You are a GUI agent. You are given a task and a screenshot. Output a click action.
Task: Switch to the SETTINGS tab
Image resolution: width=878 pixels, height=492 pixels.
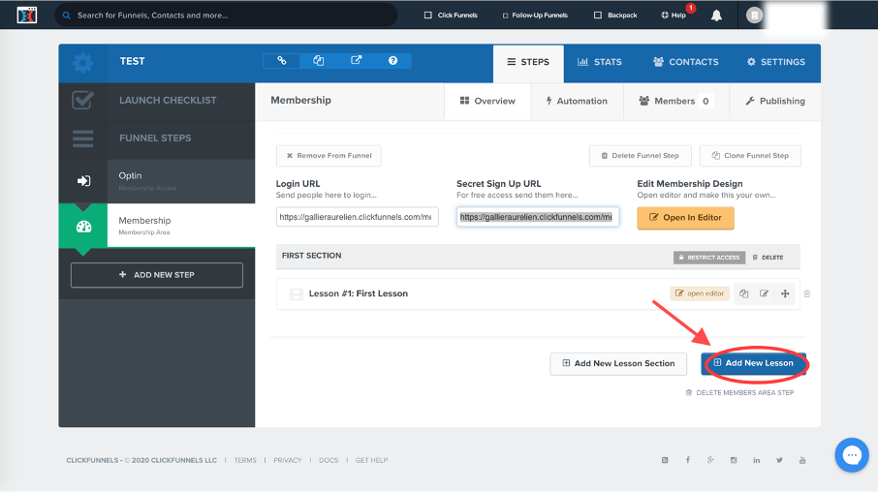coord(776,62)
